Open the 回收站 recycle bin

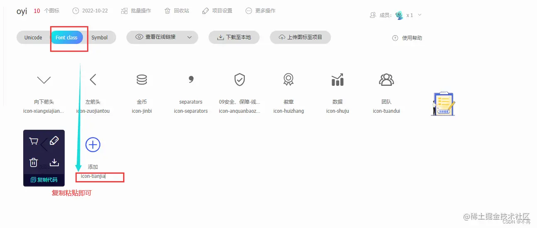click(177, 11)
